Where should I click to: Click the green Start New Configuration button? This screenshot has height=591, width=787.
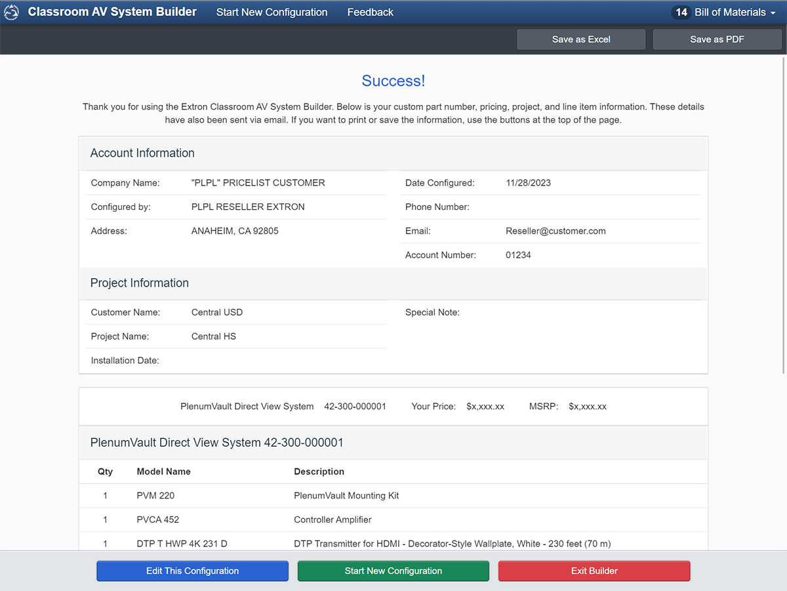(393, 571)
